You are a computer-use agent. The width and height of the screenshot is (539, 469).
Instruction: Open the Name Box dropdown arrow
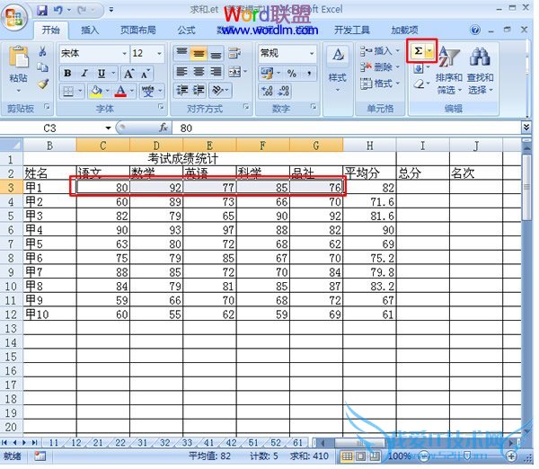point(109,128)
